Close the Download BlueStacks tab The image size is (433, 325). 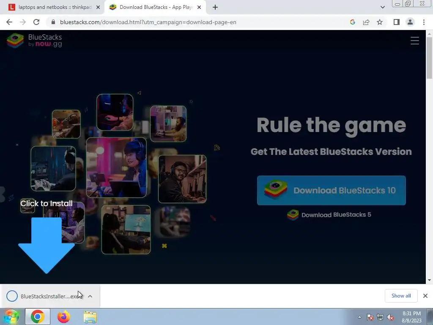tap(199, 8)
